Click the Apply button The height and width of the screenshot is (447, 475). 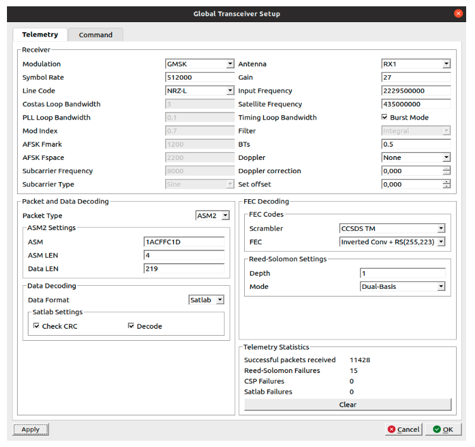[30, 429]
